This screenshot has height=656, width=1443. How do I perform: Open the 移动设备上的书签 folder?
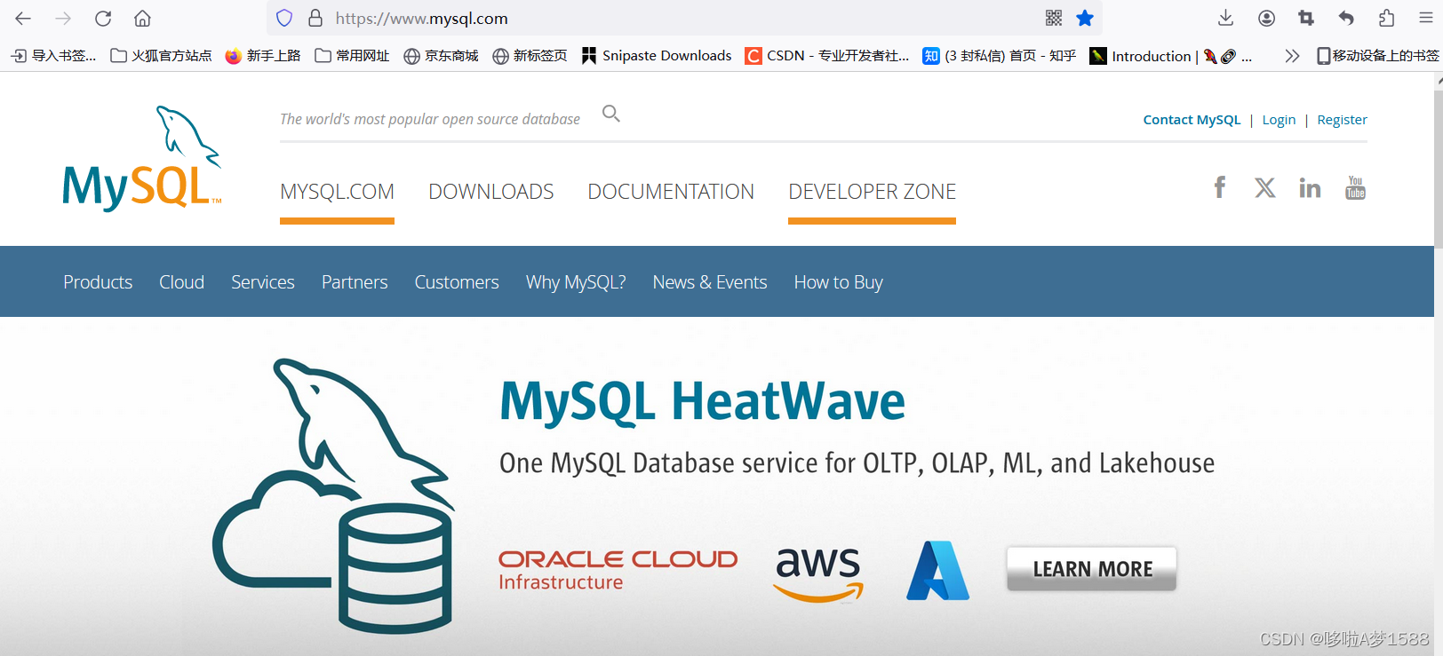1377,56
